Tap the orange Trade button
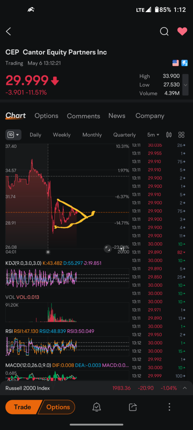 click(x=23, y=407)
